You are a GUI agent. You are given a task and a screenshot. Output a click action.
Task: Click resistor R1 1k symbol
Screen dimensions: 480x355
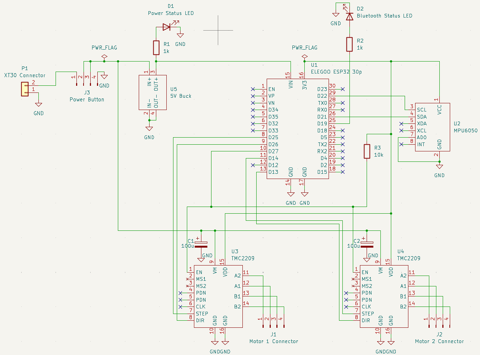tap(156, 47)
